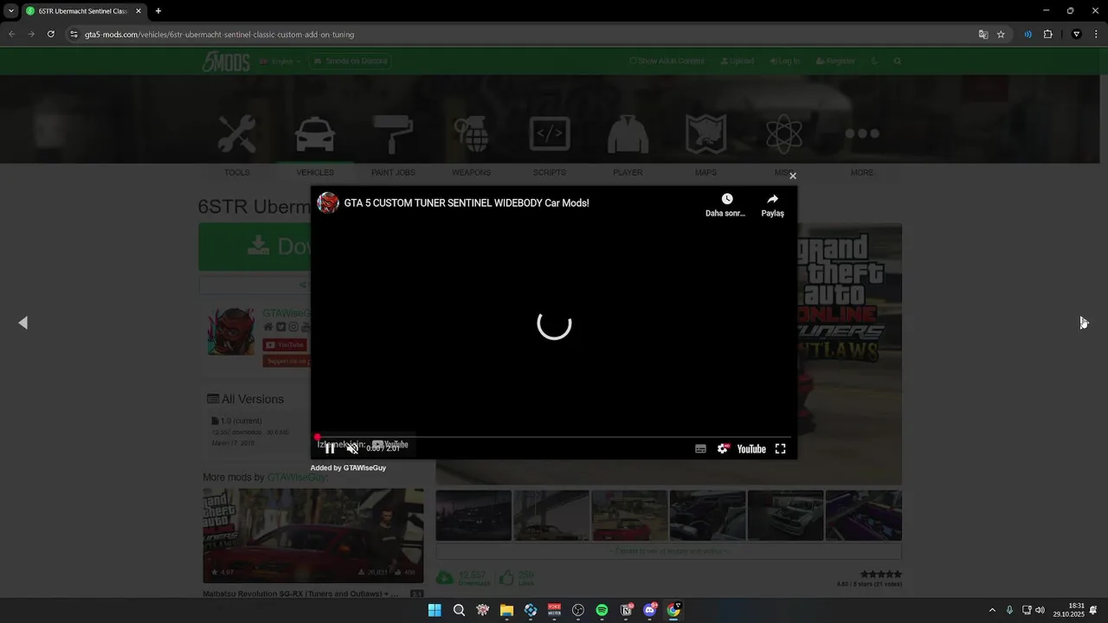
Task: Open File Explorer from taskbar
Action: [x=506, y=610]
